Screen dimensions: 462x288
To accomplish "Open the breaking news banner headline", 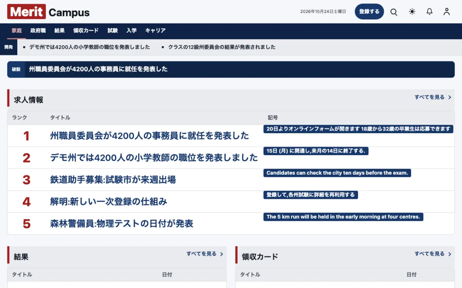I will [99, 70].
